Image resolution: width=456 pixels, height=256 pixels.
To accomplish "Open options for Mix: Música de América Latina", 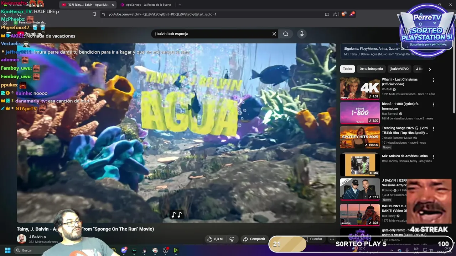I will click(434, 157).
